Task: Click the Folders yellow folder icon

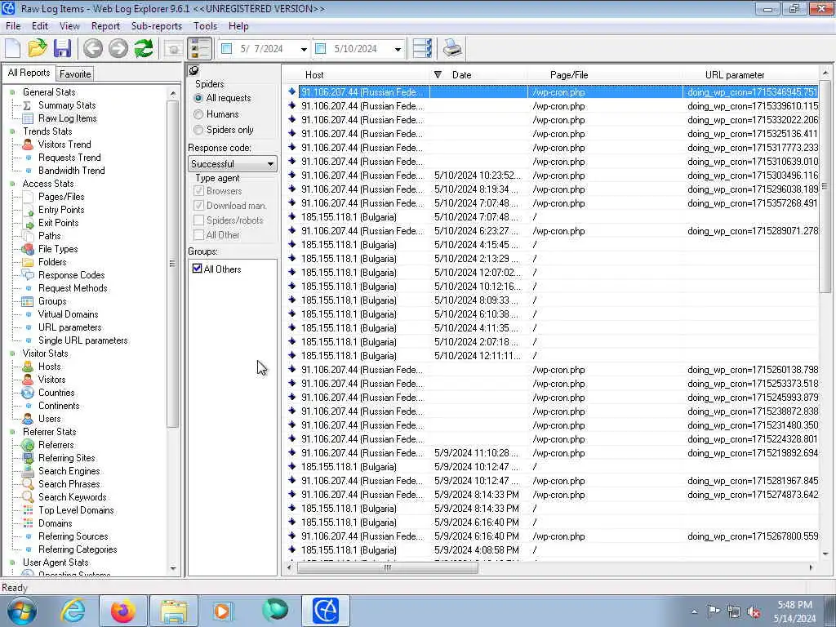Action: point(28,262)
